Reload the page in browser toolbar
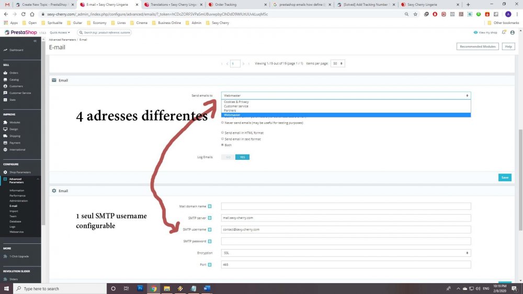 tap(24, 14)
